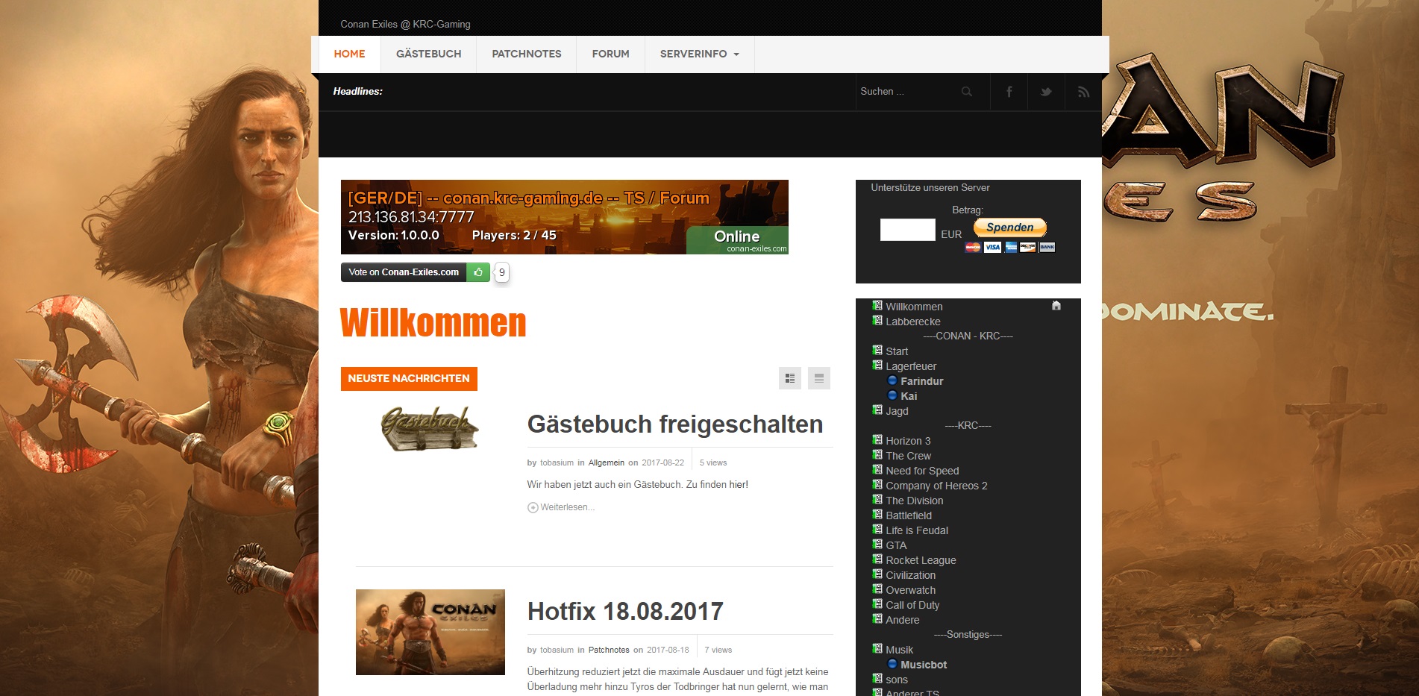Click the Conan Exiles @ KRC-Gaming site title
Viewport: 1419px width, 696px height.
point(405,24)
